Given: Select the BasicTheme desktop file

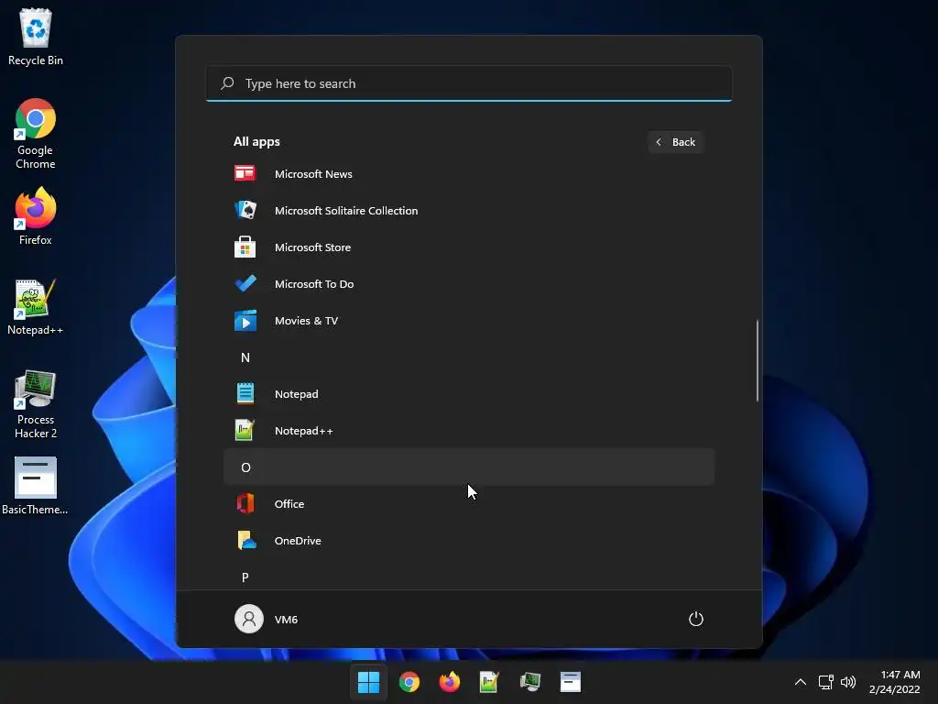Looking at the screenshot, I should pyautogui.click(x=36, y=486).
